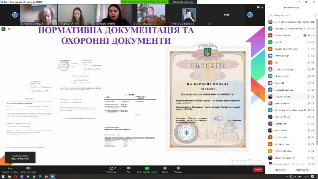
Task: Open File Explorer from taskbar
Action: point(9,177)
